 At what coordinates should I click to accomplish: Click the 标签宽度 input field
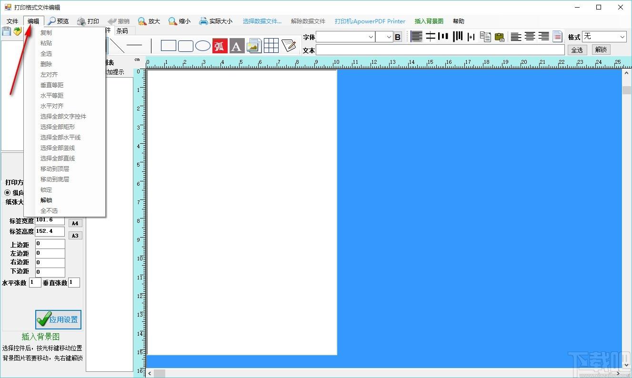pos(50,220)
